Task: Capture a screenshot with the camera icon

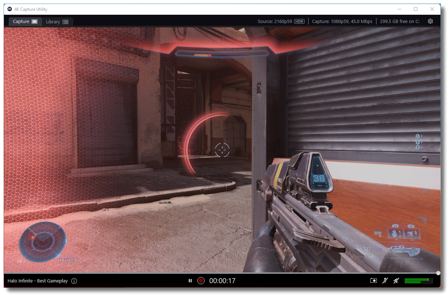Action: [373, 281]
